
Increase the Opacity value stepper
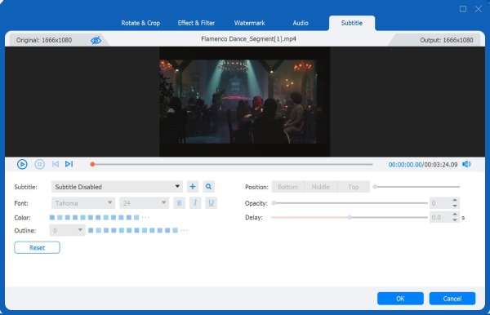(x=455, y=200)
